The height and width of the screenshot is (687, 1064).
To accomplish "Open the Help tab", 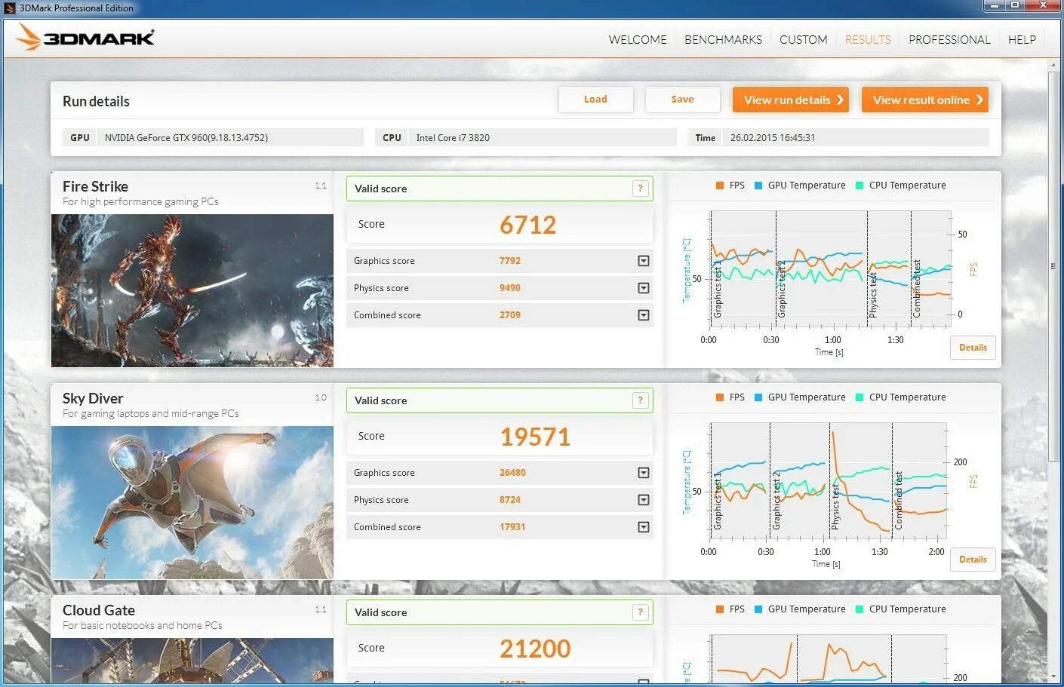I will [1022, 39].
